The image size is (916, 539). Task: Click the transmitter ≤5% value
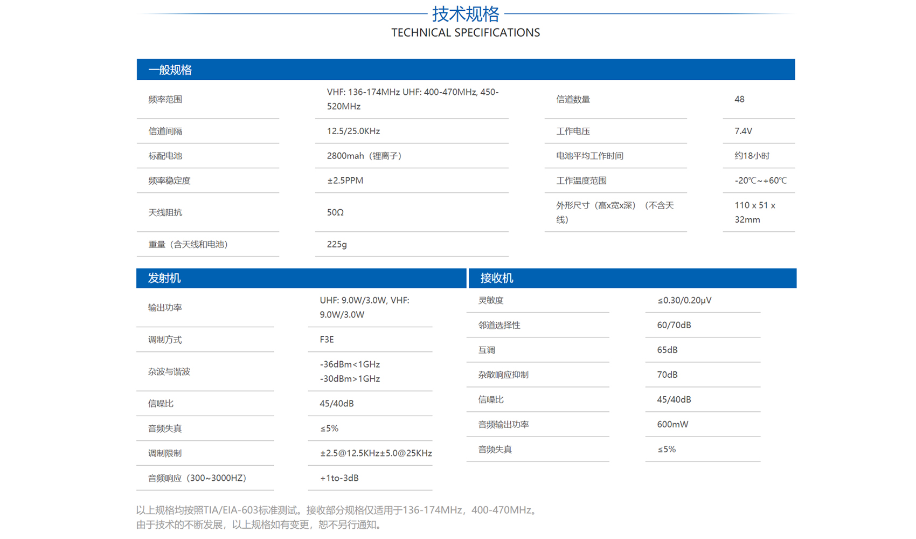pos(329,428)
